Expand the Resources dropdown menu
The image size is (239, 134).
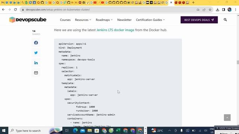pos(83,20)
